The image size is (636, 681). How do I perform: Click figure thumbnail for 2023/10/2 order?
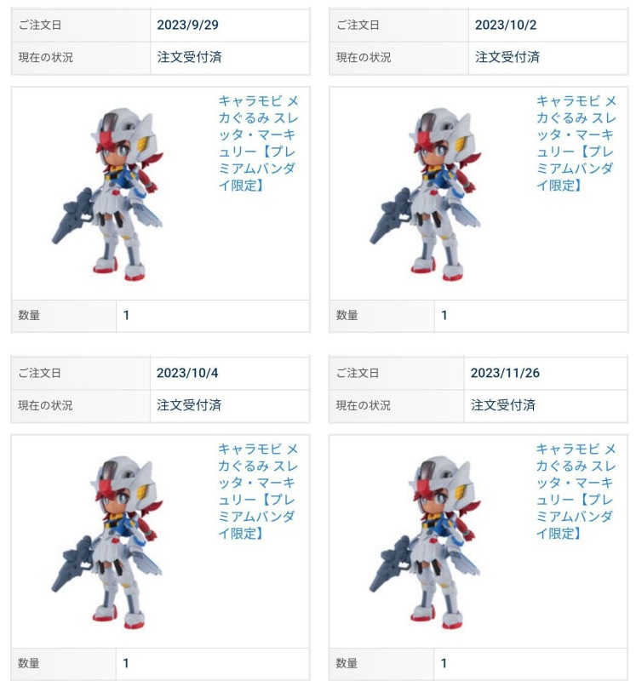[x=426, y=193]
